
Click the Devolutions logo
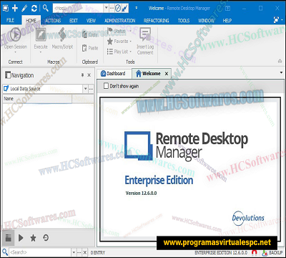tap(248, 218)
